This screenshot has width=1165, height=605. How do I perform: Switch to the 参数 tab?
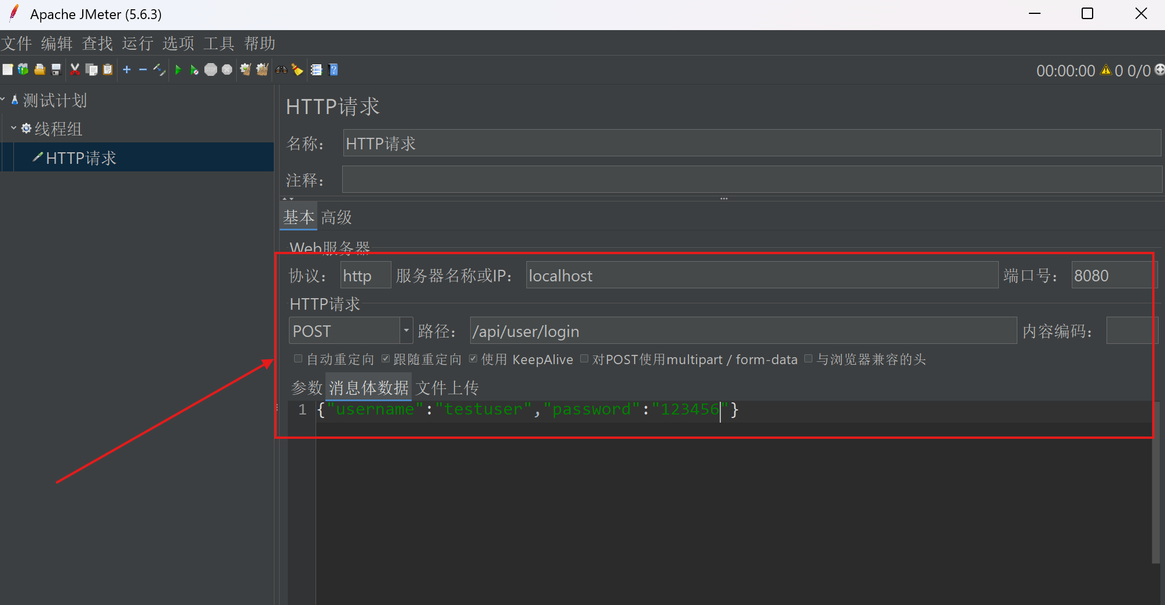(x=307, y=387)
